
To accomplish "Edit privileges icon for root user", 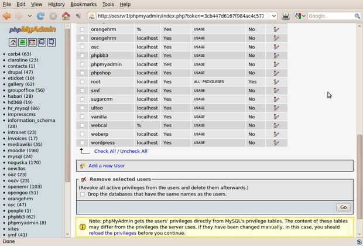I will click(276, 82).
